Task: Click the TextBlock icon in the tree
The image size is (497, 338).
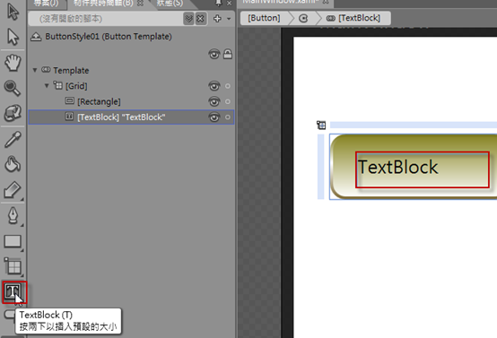Action: pos(69,117)
